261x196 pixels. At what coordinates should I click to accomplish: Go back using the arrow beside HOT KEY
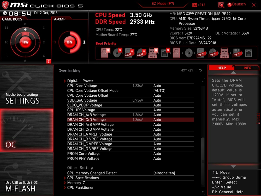(x=200, y=70)
